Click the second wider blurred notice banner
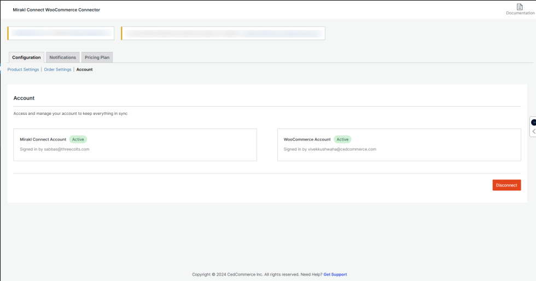536x281 pixels. click(223, 33)
